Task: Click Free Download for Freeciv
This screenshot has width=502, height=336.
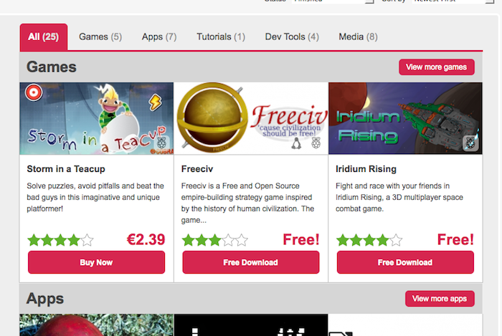Action: 251,262
